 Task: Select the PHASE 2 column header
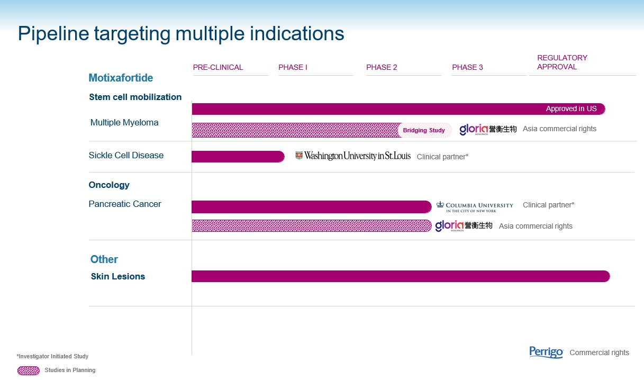[382, 67]
